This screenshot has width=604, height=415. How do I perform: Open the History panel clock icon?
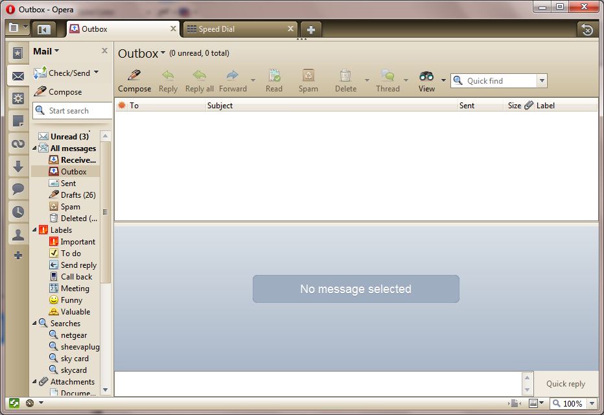(x=17, y=212)
